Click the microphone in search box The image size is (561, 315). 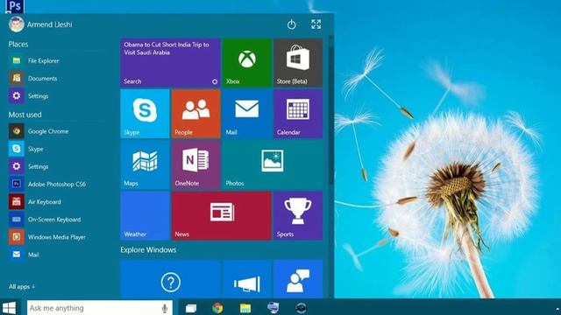coord(165,308)
